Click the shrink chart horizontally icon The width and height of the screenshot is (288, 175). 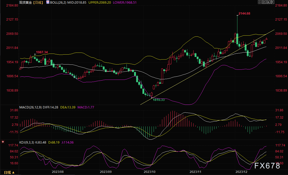point(264,2)
